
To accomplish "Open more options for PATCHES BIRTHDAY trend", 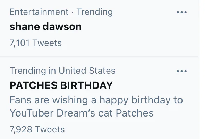I will 181,71.
